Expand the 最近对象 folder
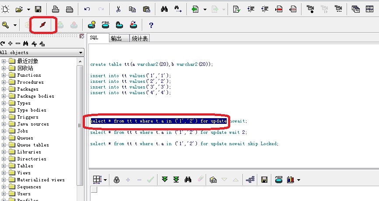This screenshot has width=379, height=201. [4, 61]
